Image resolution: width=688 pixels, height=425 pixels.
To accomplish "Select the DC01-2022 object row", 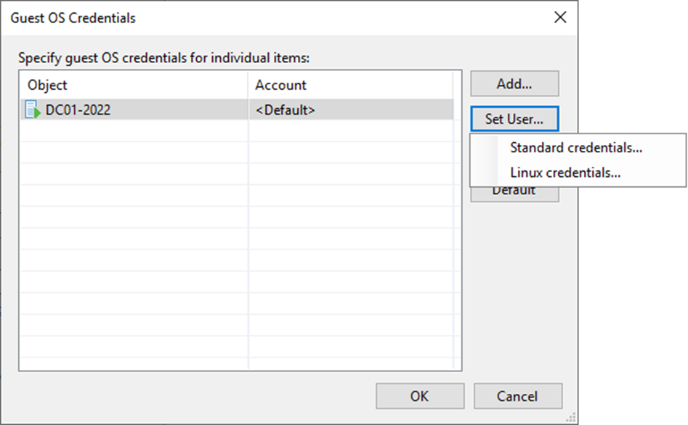I will pos(237,110).
